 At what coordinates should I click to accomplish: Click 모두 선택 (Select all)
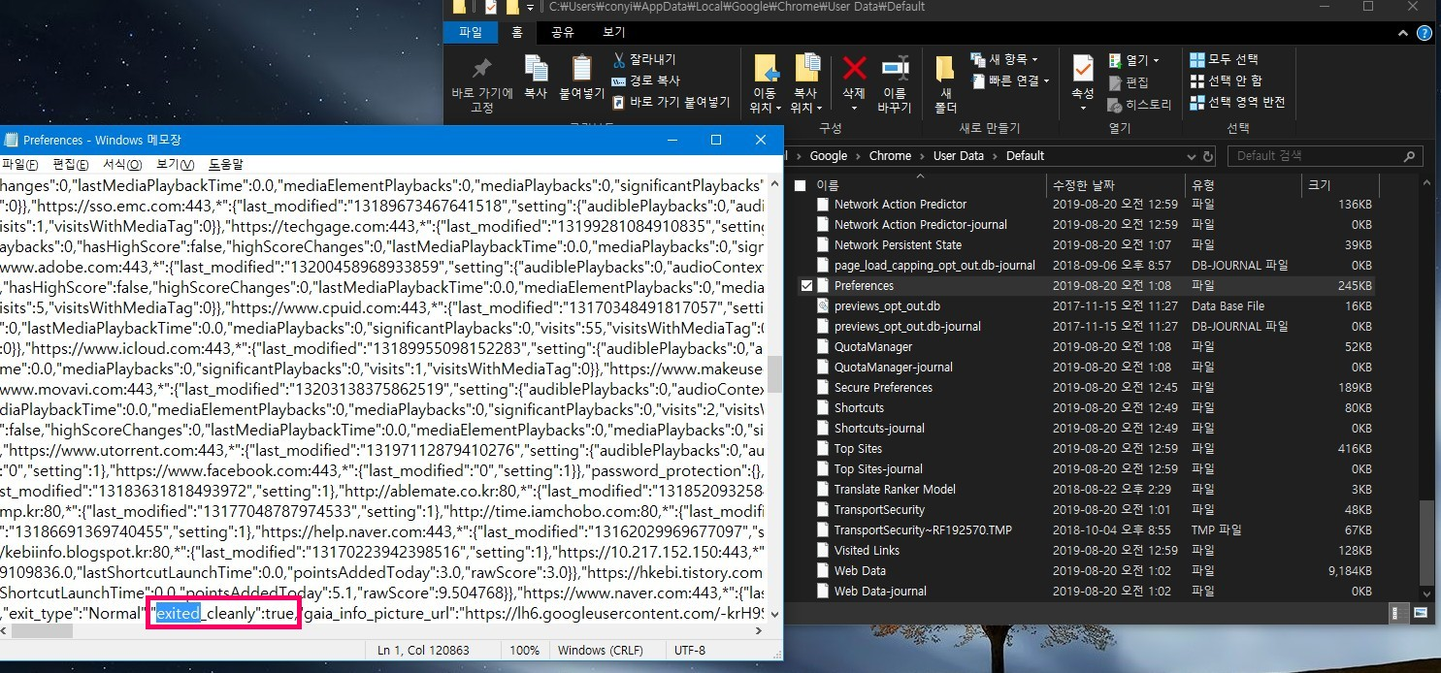(x=1225, y=59)
